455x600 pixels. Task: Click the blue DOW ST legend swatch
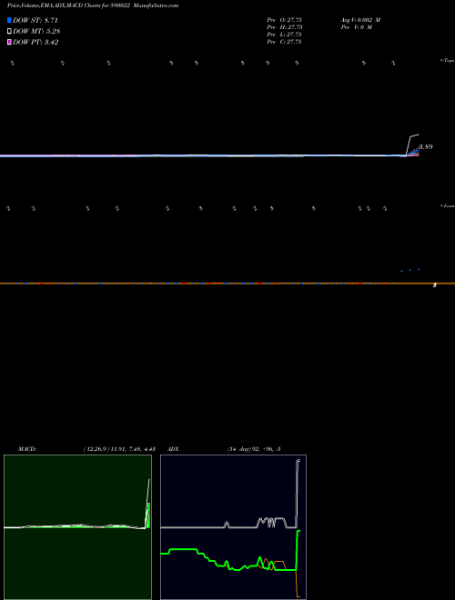pos(9,20)
